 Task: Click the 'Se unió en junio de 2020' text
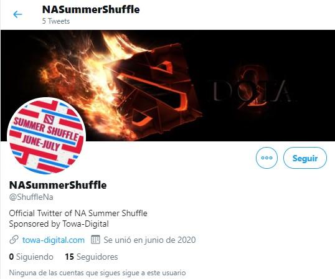point(149,240)
